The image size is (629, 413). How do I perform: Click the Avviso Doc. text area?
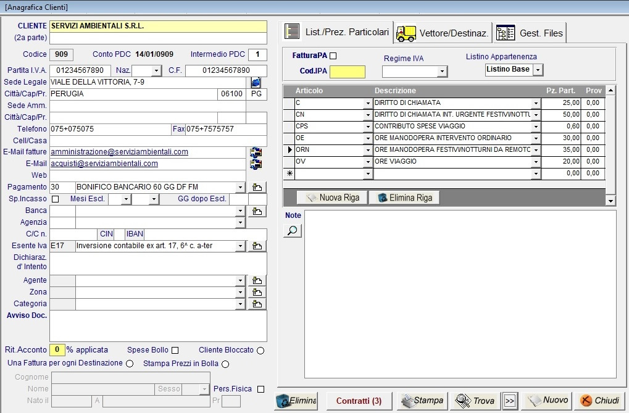[158, 326]
